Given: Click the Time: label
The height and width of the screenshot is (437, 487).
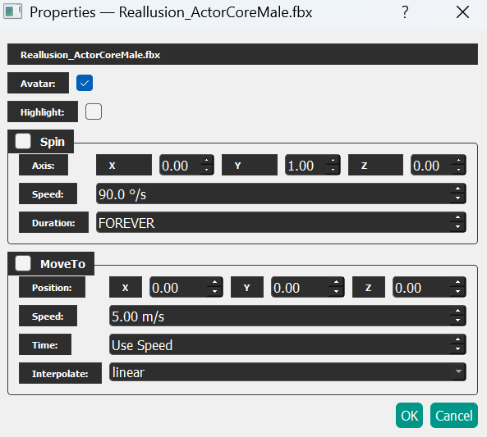Looking at the screenshot, I should tap(45, 344).
